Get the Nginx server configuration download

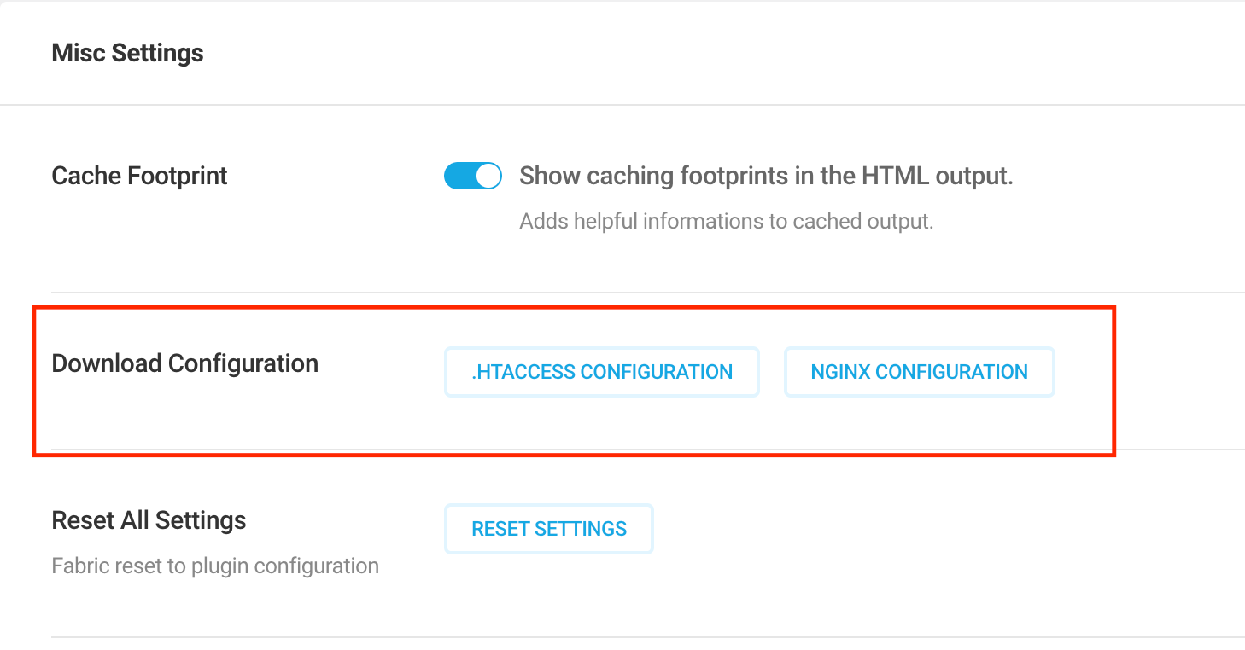pyautogui.click(x=919, y=371)
